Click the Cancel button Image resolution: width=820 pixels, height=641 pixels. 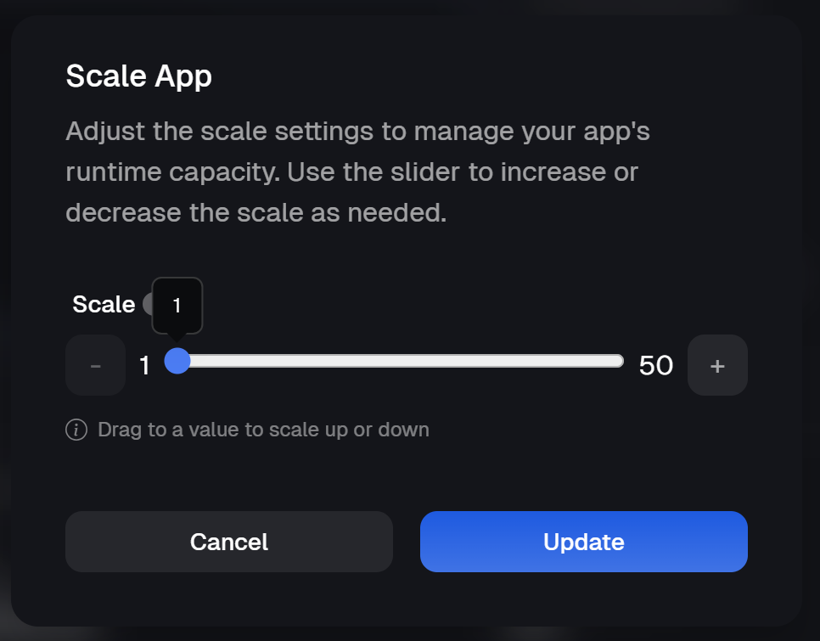pyautogui.click(x=228, y=541)
